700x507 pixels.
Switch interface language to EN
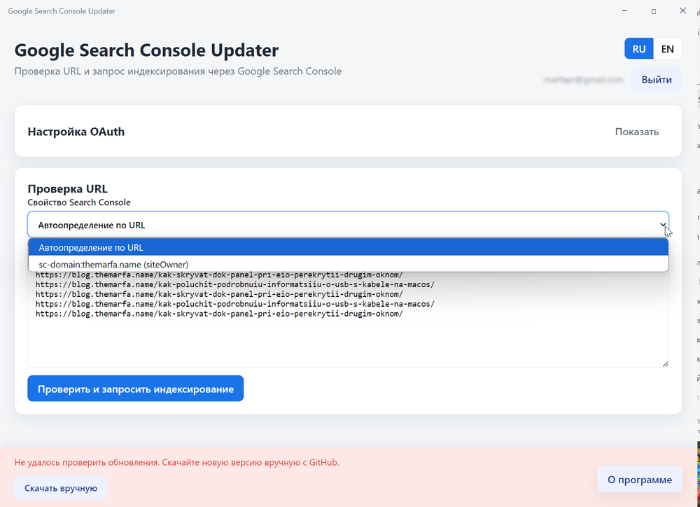click(x=667, y=49)
